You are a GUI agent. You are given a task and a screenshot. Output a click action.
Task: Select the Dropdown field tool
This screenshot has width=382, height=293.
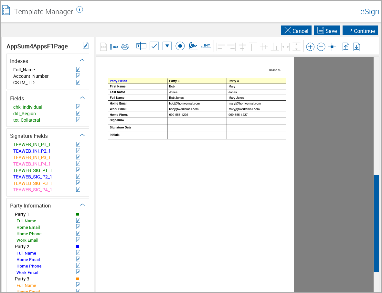tap(167, 46)
